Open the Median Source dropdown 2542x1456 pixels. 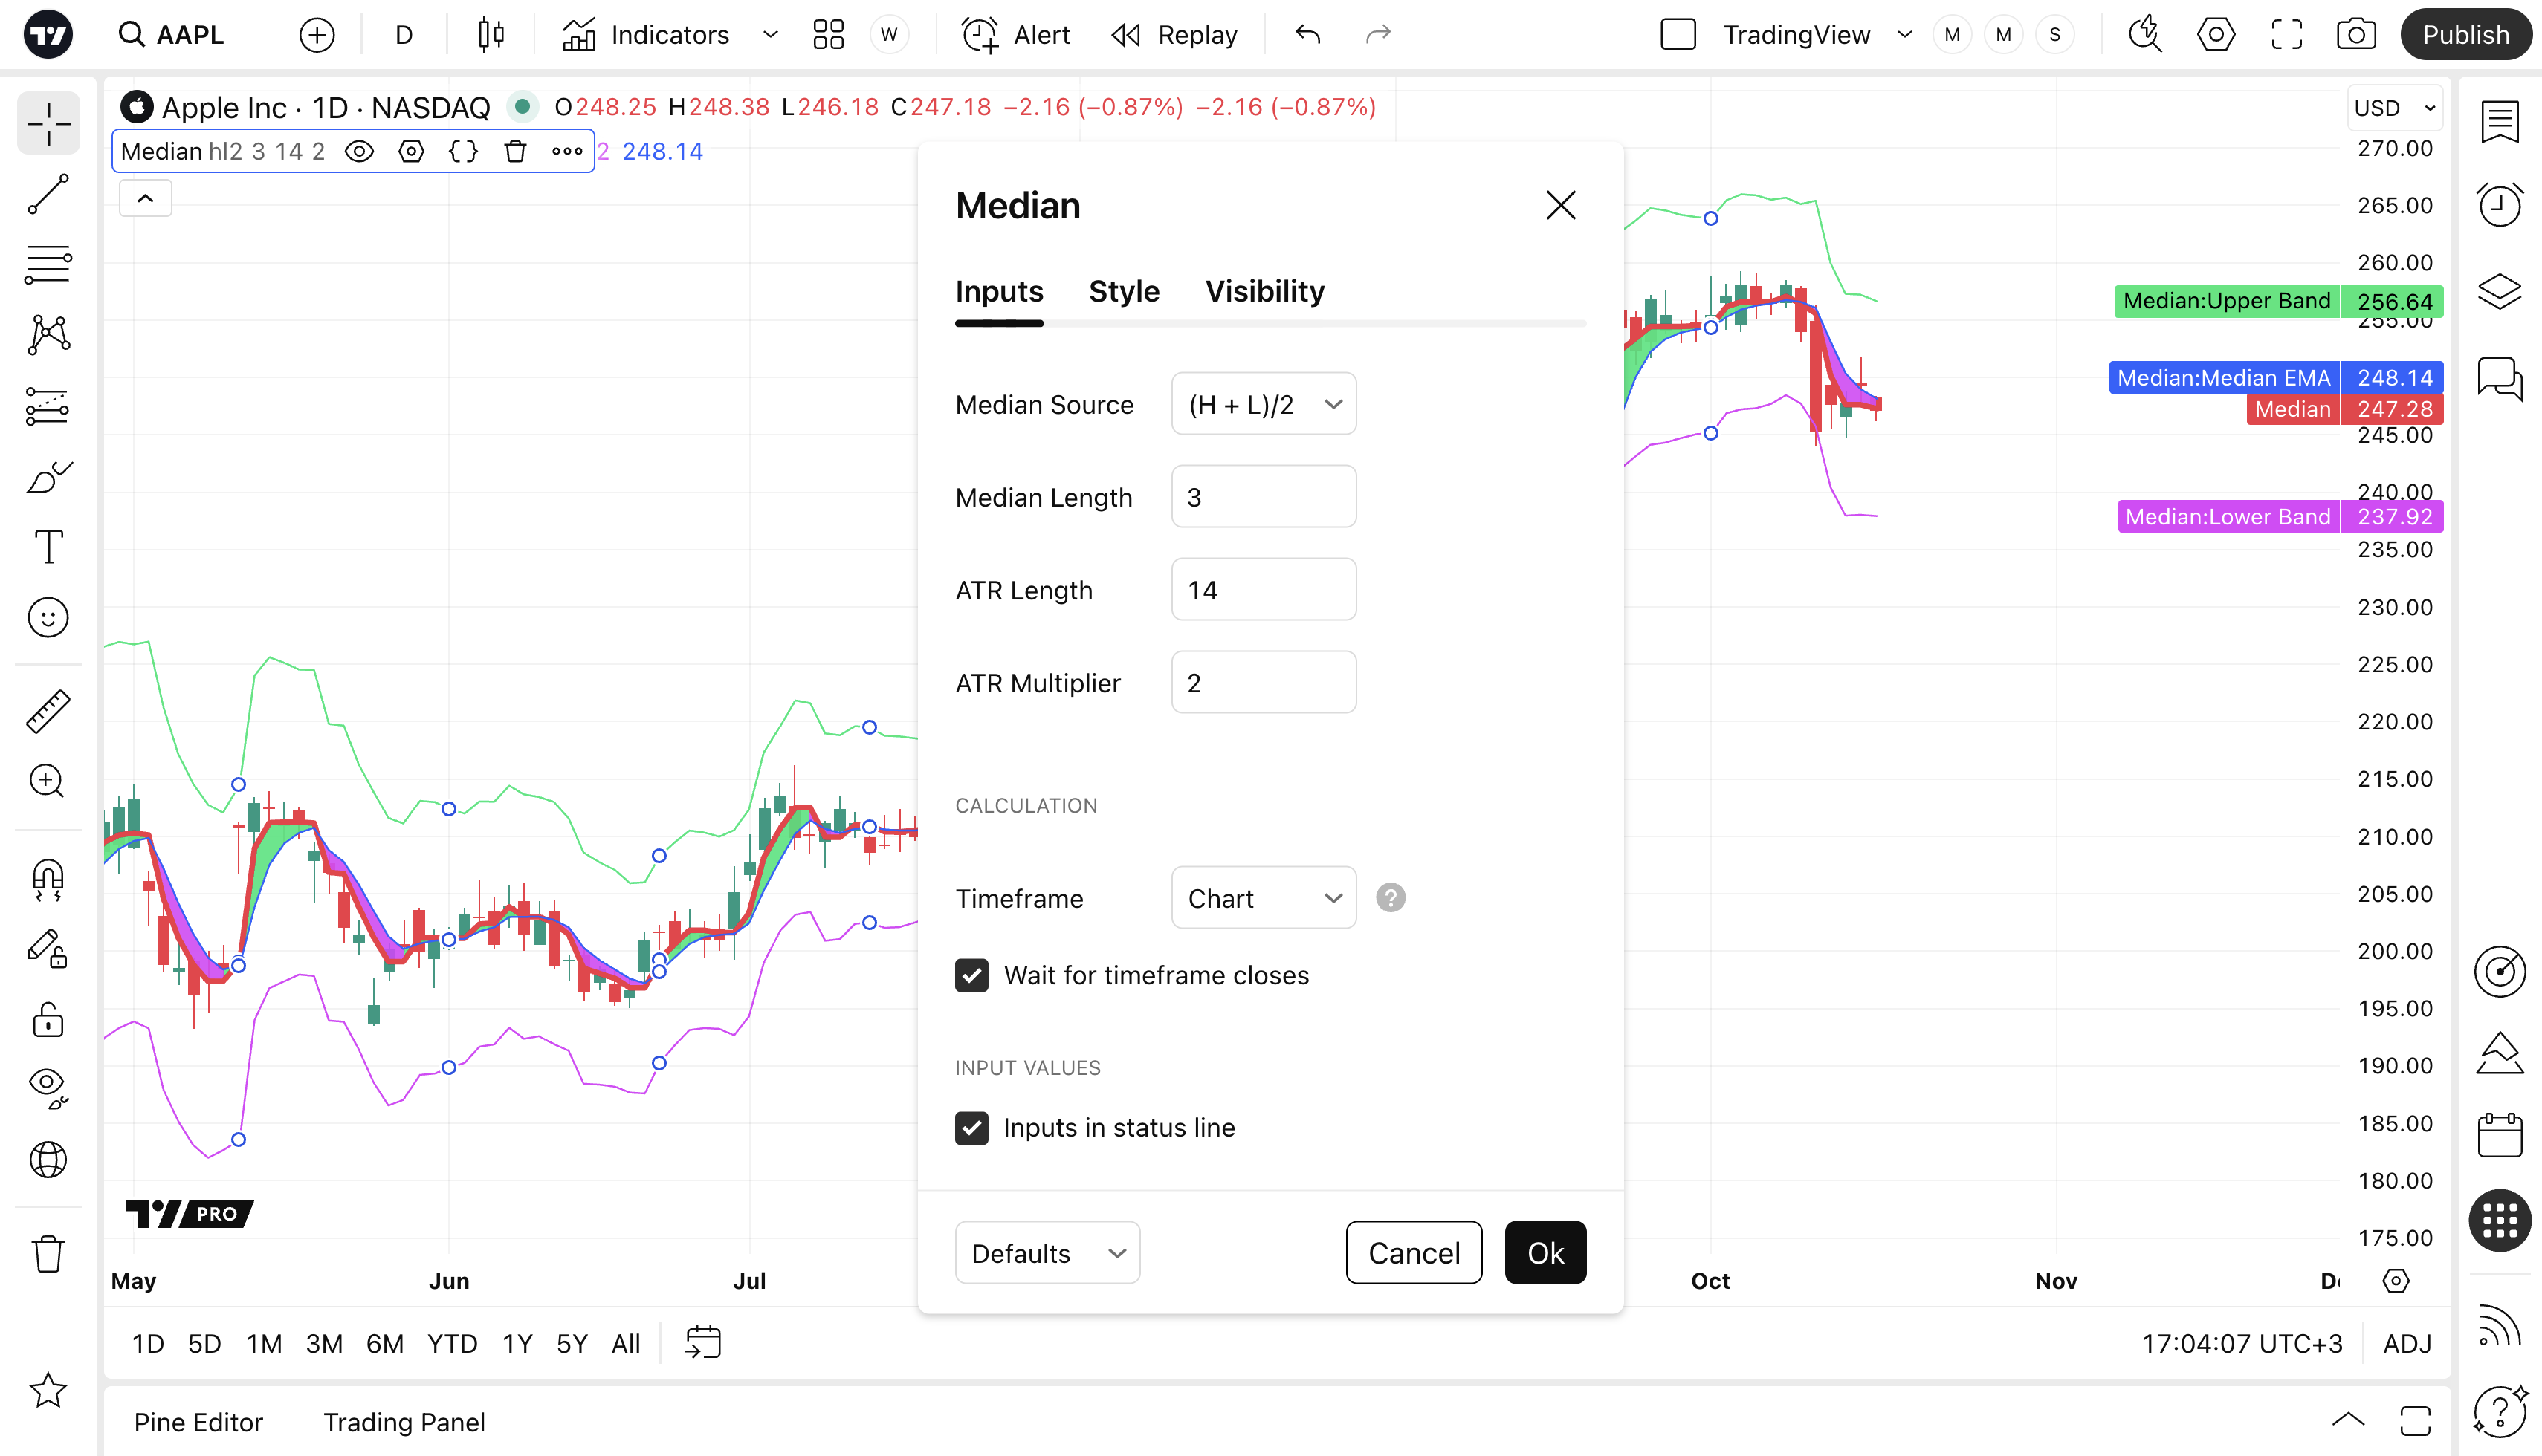pos(1264,404)
